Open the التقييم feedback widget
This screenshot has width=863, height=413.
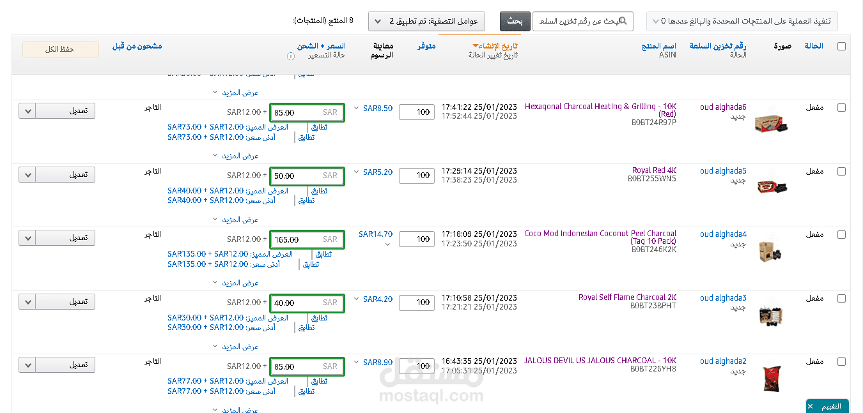[x=831, y=406]
